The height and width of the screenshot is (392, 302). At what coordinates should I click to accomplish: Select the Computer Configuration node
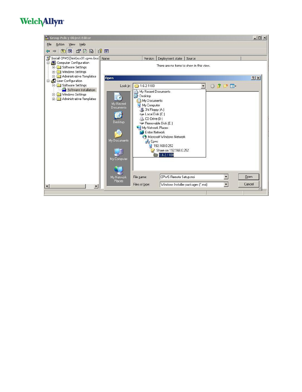coord(73,63)
